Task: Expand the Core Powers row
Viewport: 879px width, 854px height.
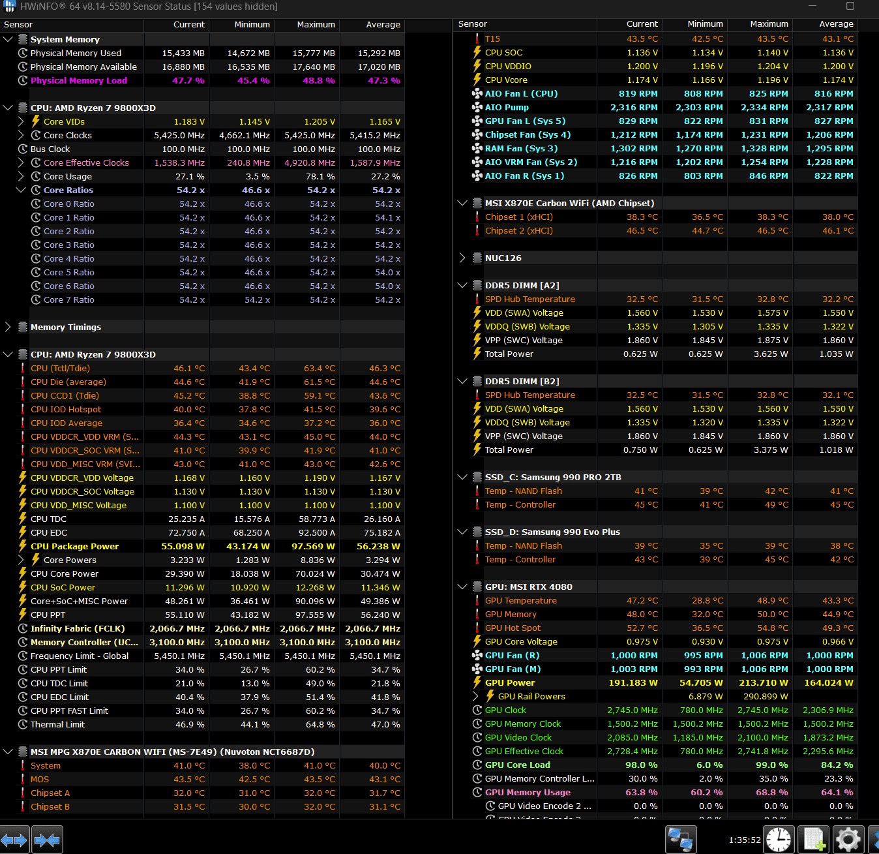Action: 20,560
